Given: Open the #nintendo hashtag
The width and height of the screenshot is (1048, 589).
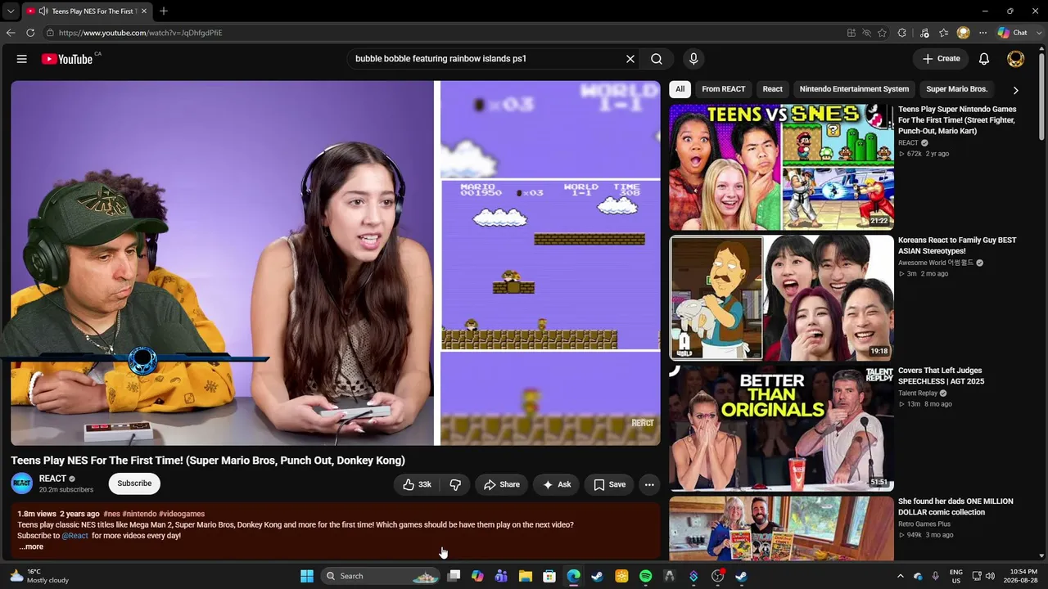Looking at the screenshot, I should coord(139,514).
